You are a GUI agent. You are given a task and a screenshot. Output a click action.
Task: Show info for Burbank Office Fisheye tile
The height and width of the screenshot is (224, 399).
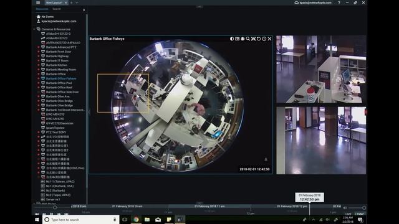[264, 39]
